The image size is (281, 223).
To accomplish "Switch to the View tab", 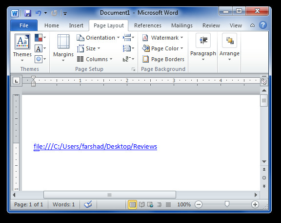I will (x=236, y=25).
